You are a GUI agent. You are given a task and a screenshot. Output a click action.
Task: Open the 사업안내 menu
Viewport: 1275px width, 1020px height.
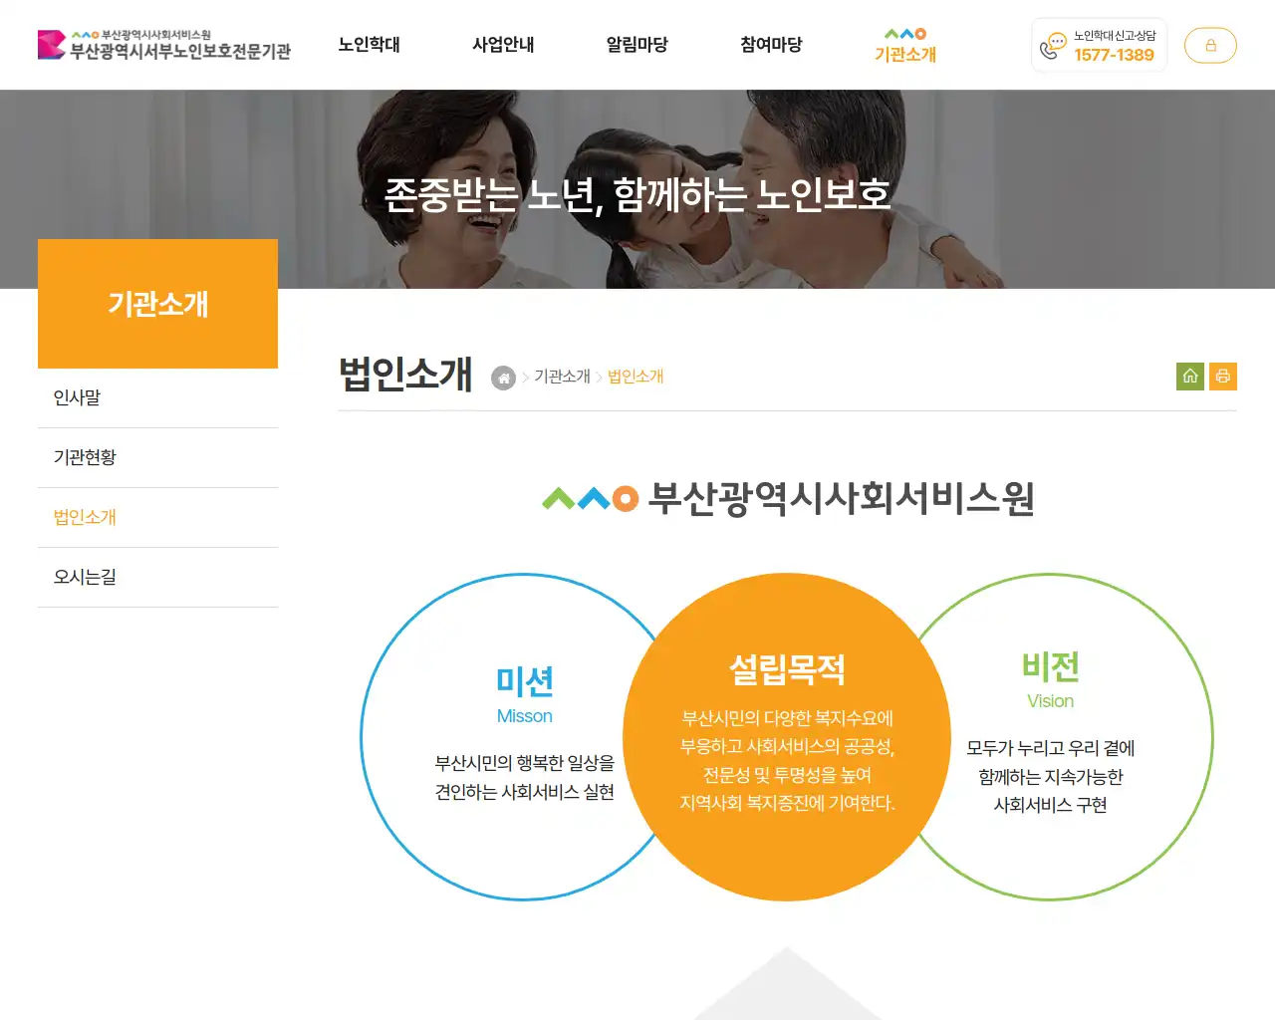click(x=503, y=45)
